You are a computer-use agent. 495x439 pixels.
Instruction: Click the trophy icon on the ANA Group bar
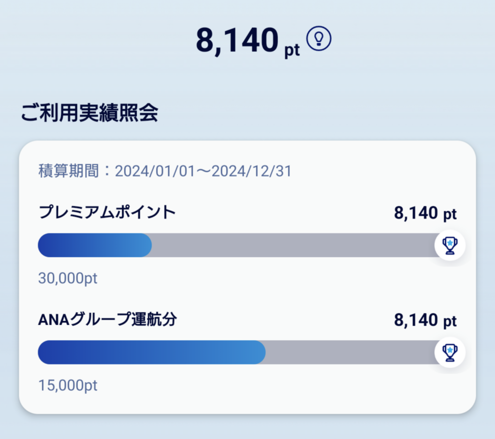[450, 352]
